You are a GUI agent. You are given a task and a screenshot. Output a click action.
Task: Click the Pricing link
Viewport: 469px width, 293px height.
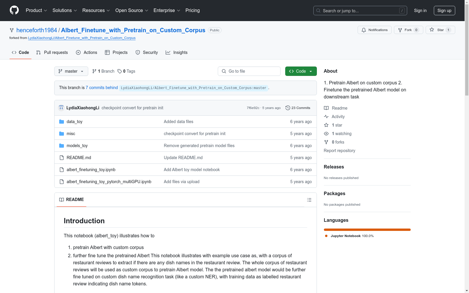pos(193,10)
